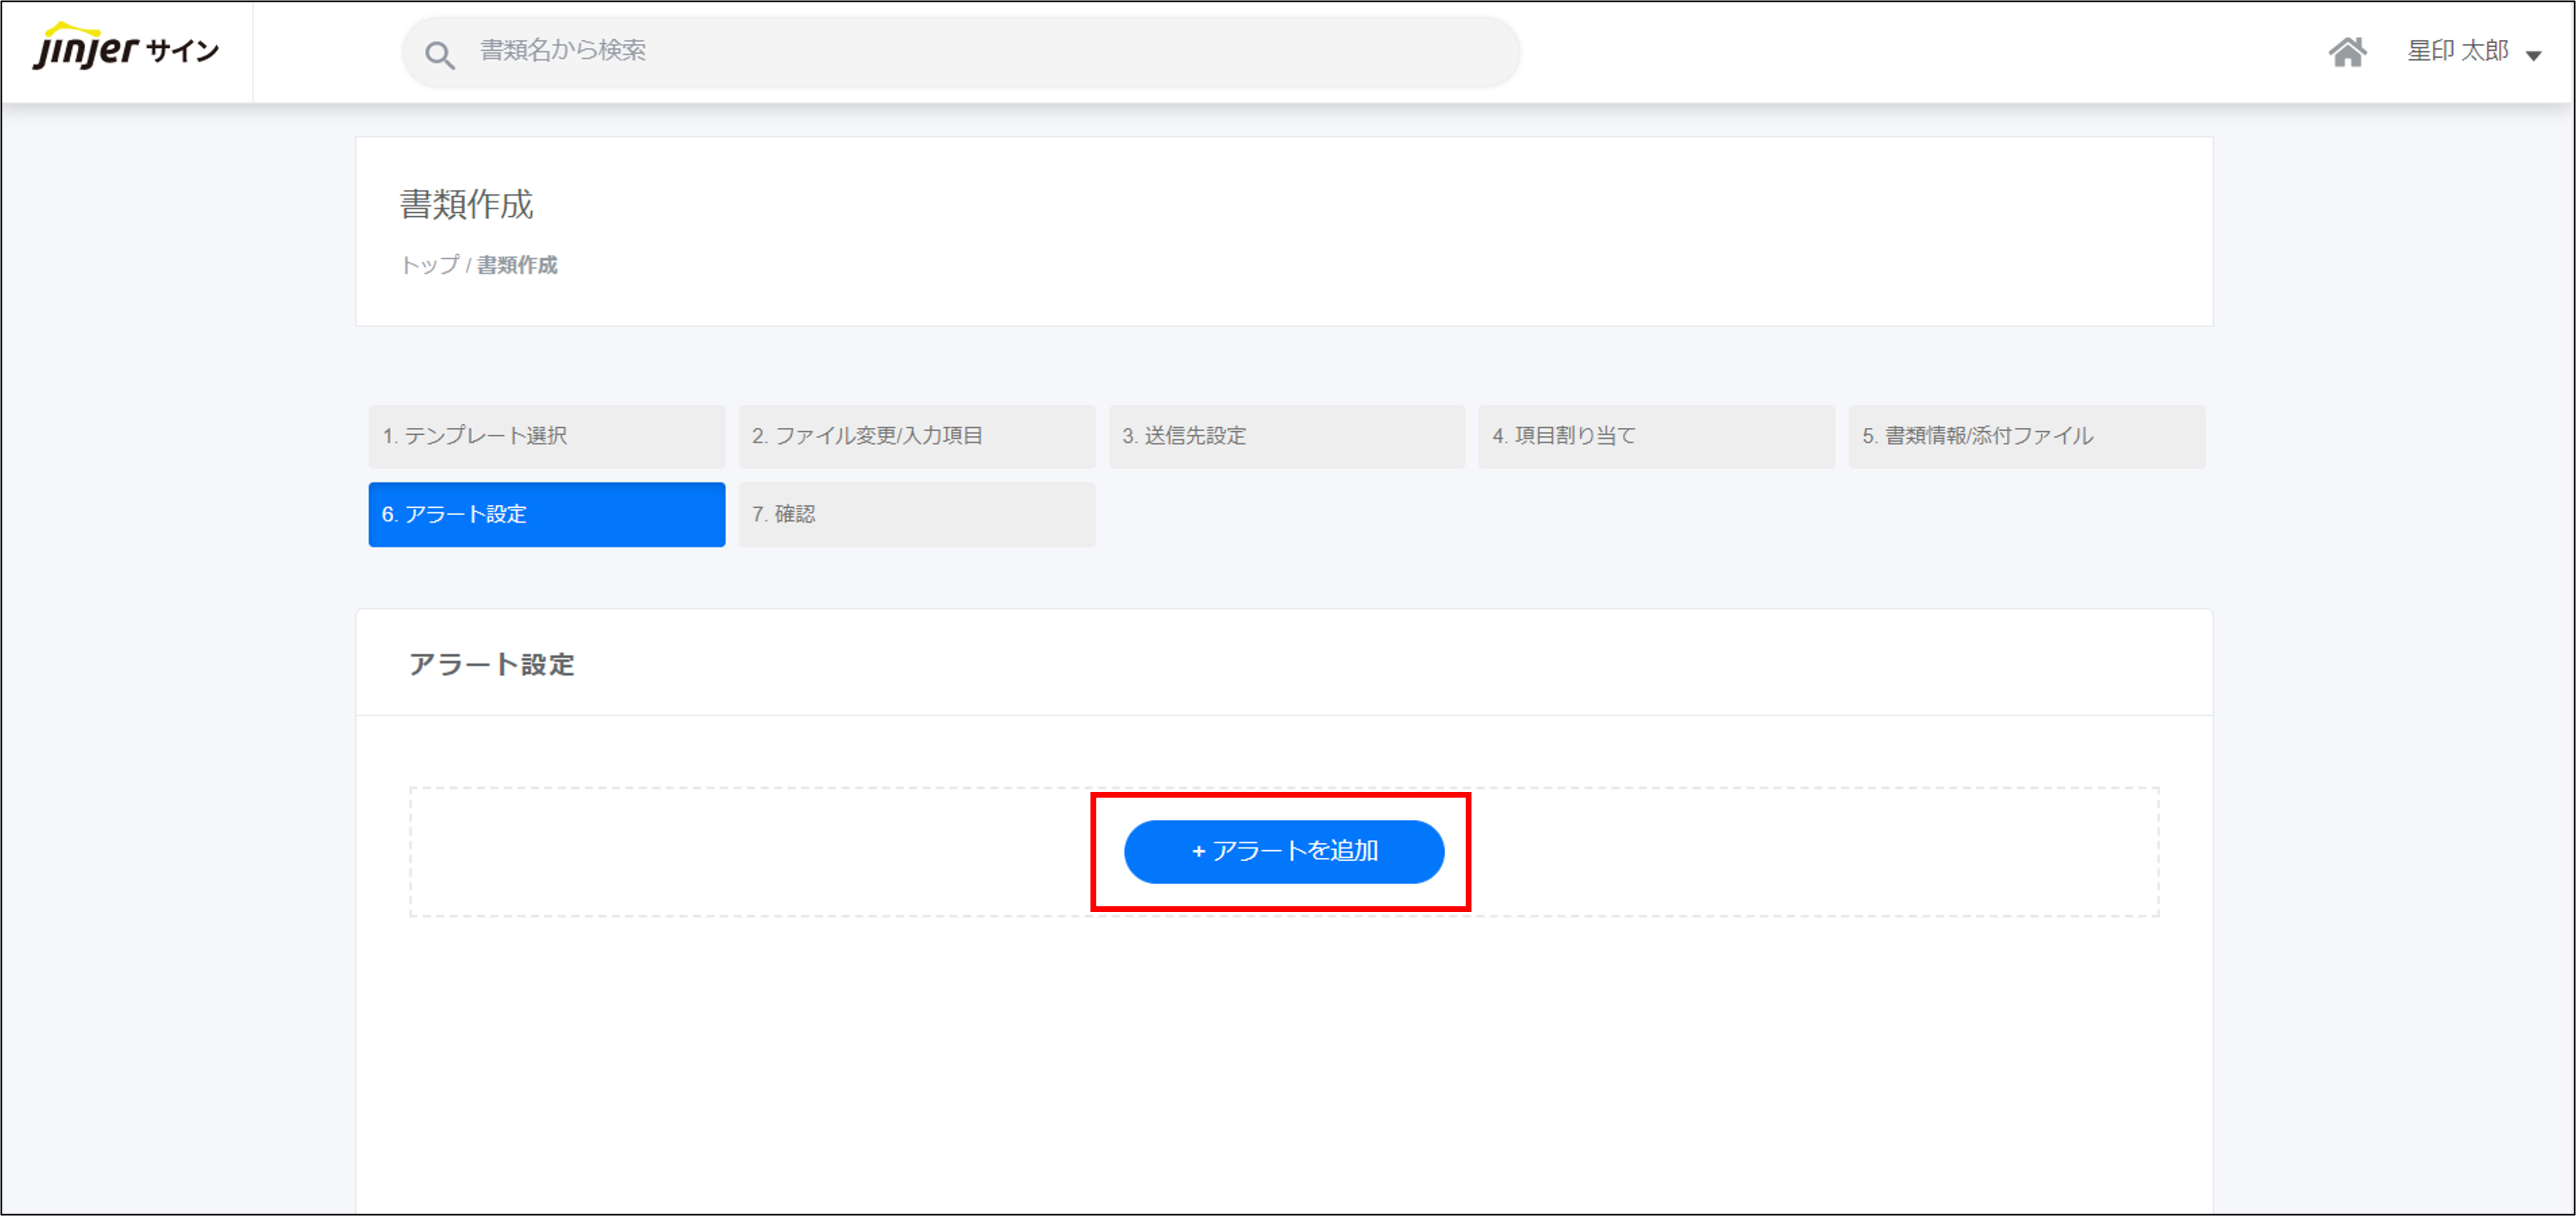Expand the user menu arrow

click(x=2533, y=56)
